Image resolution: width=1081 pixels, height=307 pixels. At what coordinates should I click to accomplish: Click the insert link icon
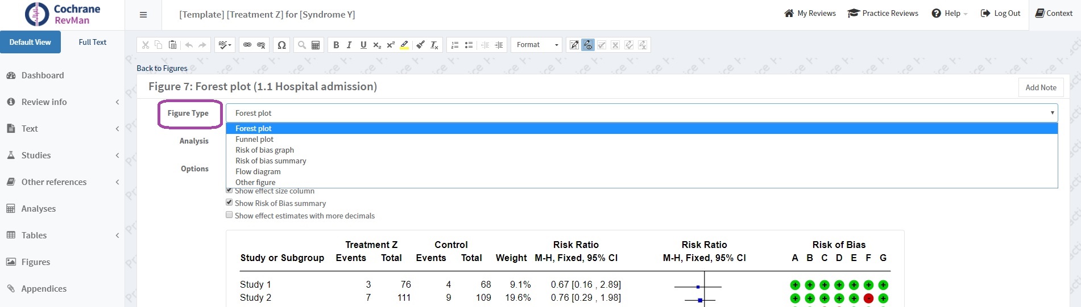point(247,45)
